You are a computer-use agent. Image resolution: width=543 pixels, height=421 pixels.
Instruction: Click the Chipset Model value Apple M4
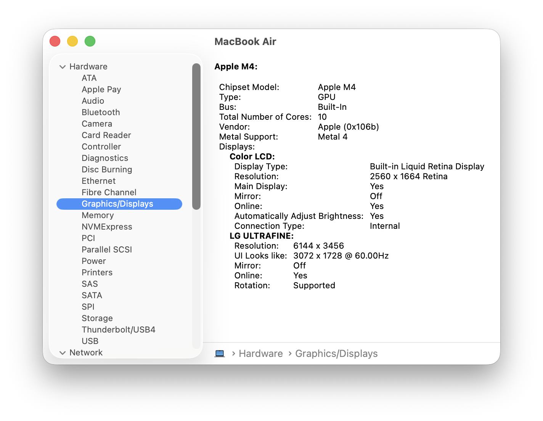coord(337,87)
